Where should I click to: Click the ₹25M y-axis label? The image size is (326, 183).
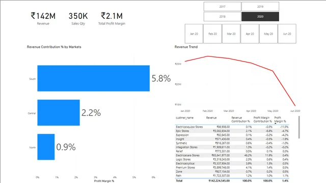click(178, 64)
